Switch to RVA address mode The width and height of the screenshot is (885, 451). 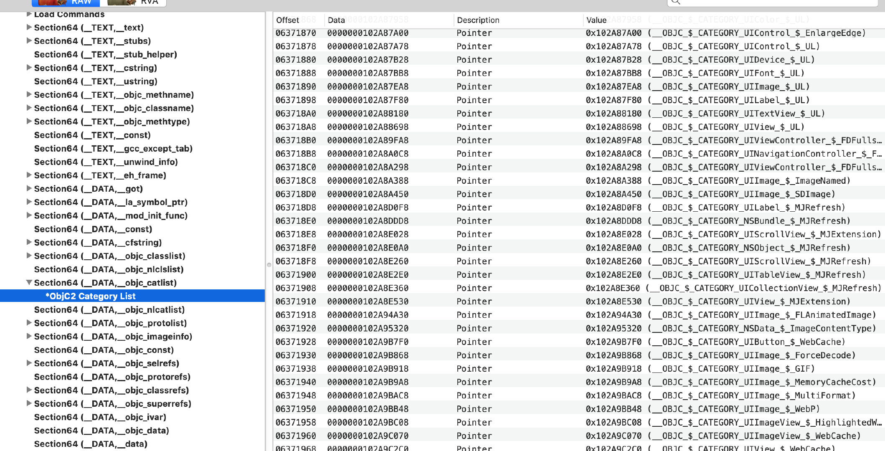pyautogui.click(x=133, y=3)
